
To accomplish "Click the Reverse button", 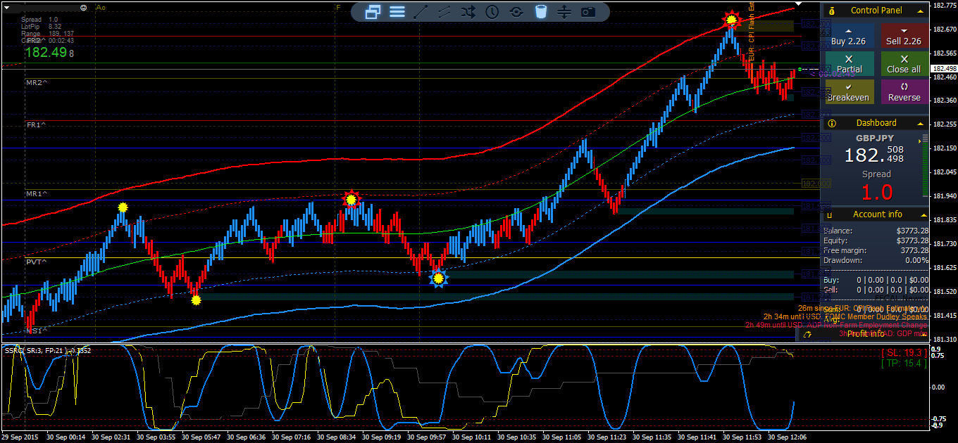I will 904,92.
